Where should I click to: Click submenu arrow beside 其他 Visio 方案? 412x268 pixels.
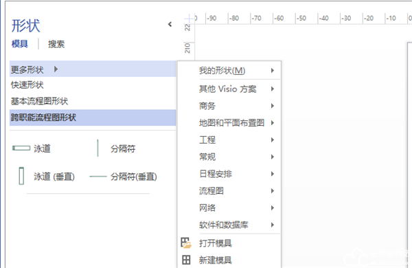pos(273,89)
